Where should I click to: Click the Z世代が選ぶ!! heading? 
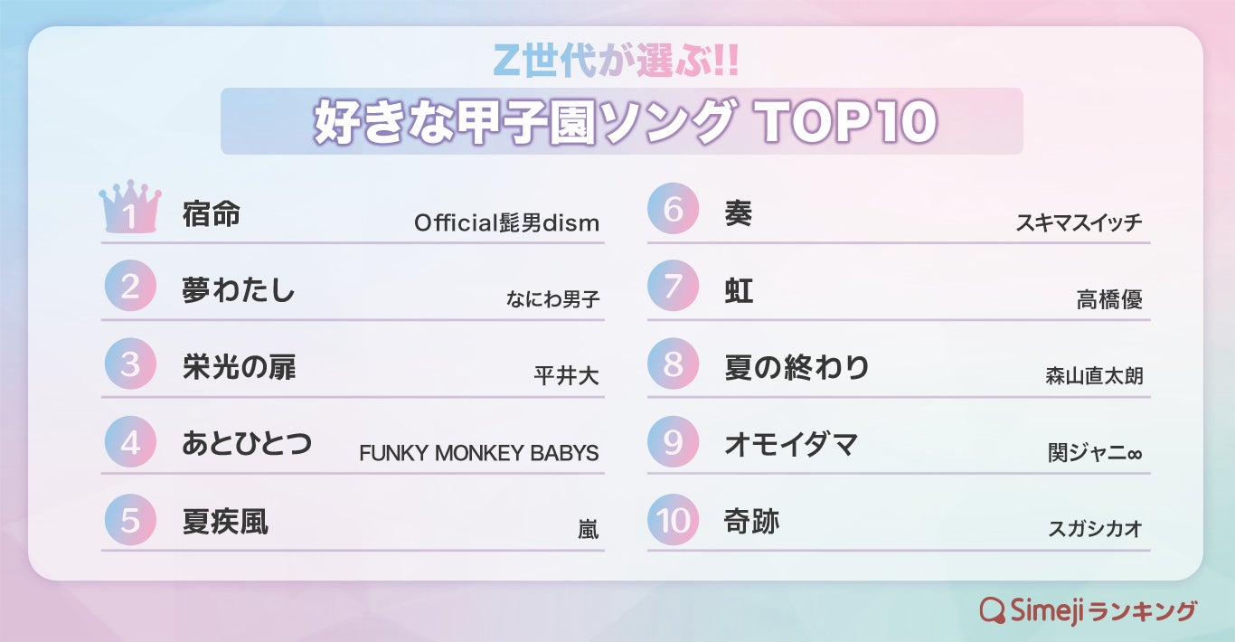pos(619,61)
